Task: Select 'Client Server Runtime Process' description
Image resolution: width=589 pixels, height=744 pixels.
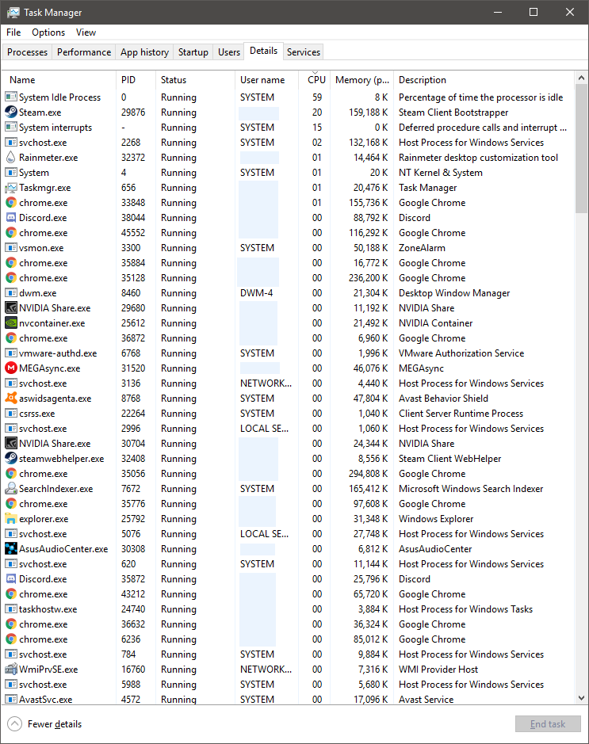Action: click(x=461, y=414)
